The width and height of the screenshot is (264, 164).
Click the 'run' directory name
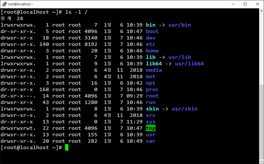click(150, 102)
